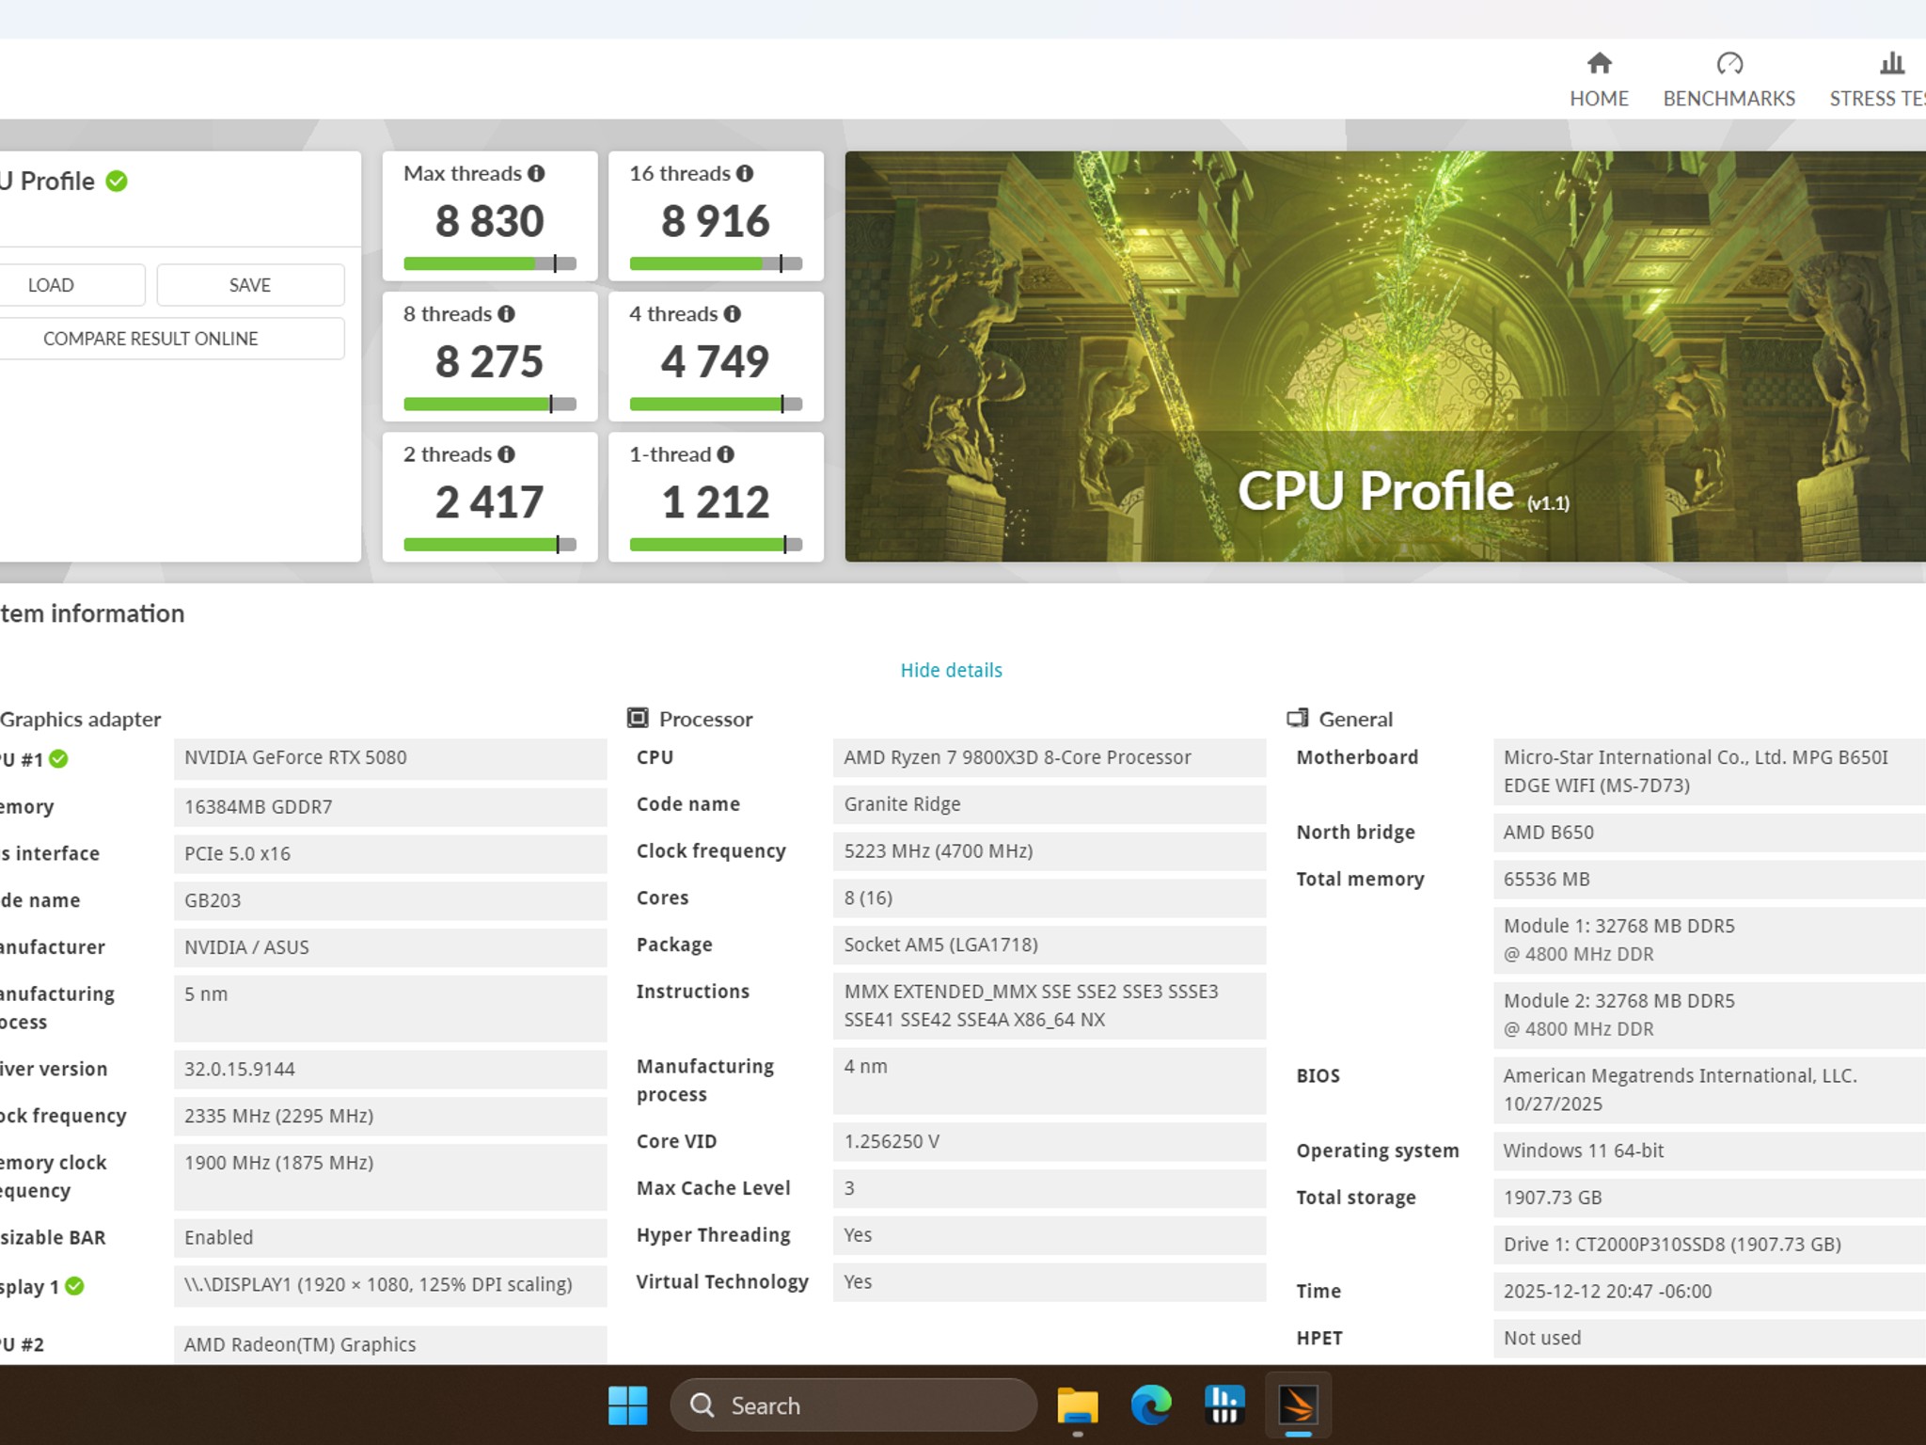Image resolution: width=1926 pixels, height=1445 pixels.
Task: Select the 1900 MHz (1875 MHz) value
Action: (x=390, y=1177)
